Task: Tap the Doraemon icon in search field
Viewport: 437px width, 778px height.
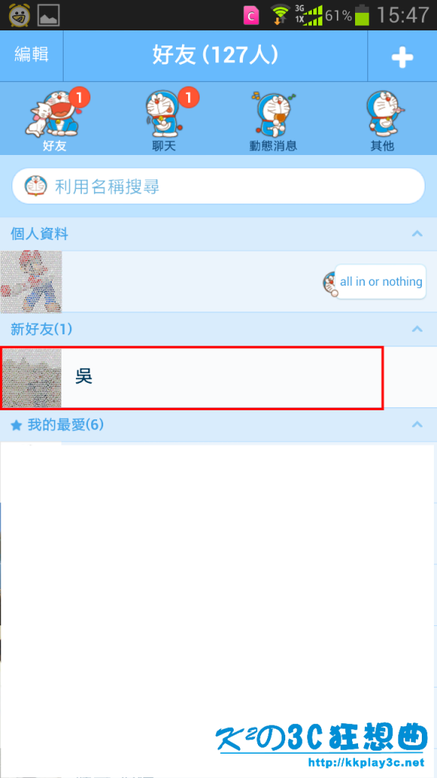Action: (36, 187)
